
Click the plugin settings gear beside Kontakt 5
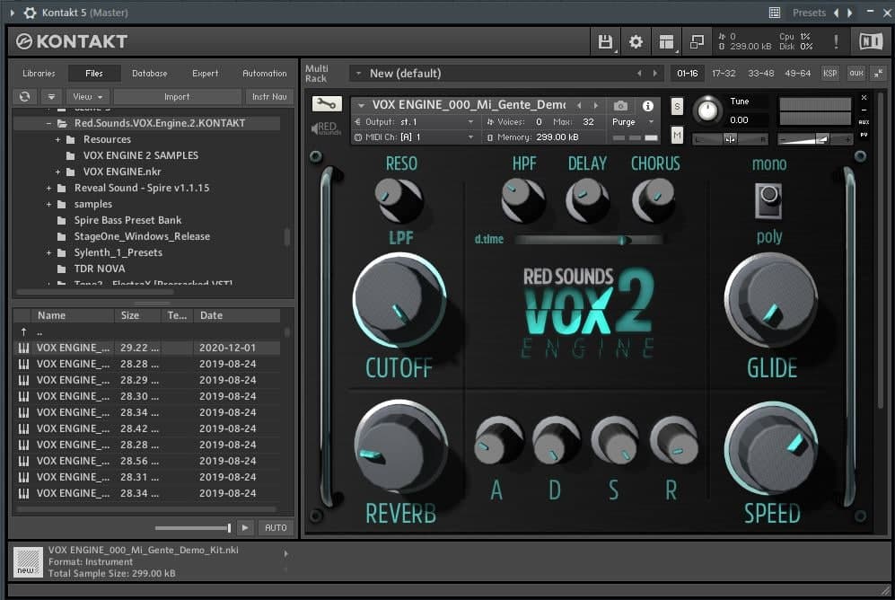(31, 12)
